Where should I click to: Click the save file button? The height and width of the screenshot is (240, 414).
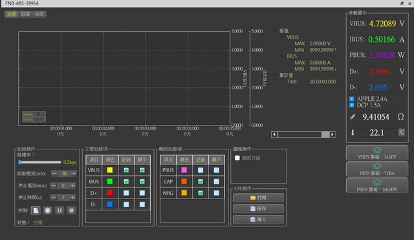(x=259, y=208)
